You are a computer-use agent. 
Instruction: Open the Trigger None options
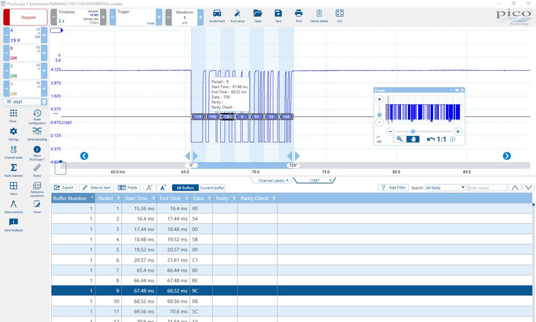tap(136, 17)
